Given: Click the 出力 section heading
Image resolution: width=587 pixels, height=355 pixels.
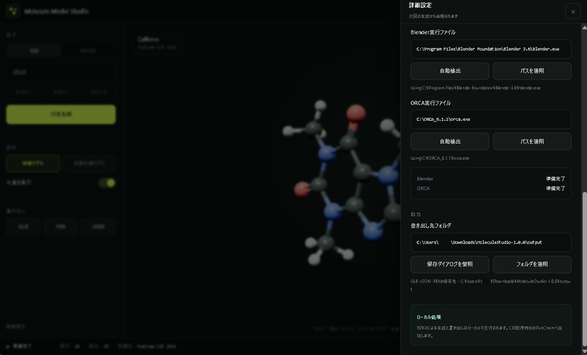Looking at the screenshot, I should pos(416,214).
